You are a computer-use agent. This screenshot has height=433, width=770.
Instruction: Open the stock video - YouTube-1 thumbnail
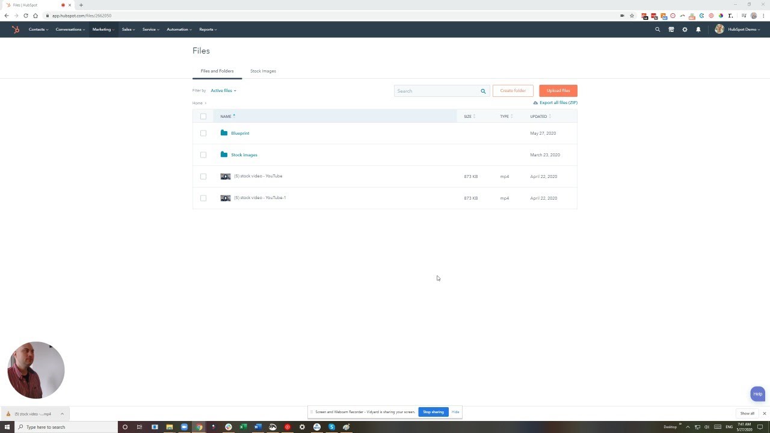(x=226, y=198)
